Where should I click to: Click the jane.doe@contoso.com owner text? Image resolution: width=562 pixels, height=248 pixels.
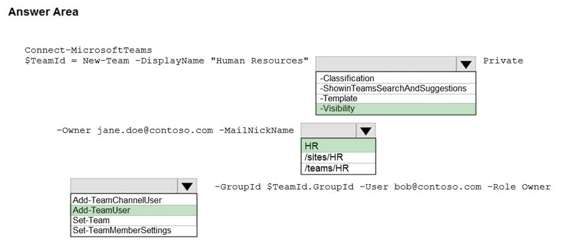[x=155, y=131]
